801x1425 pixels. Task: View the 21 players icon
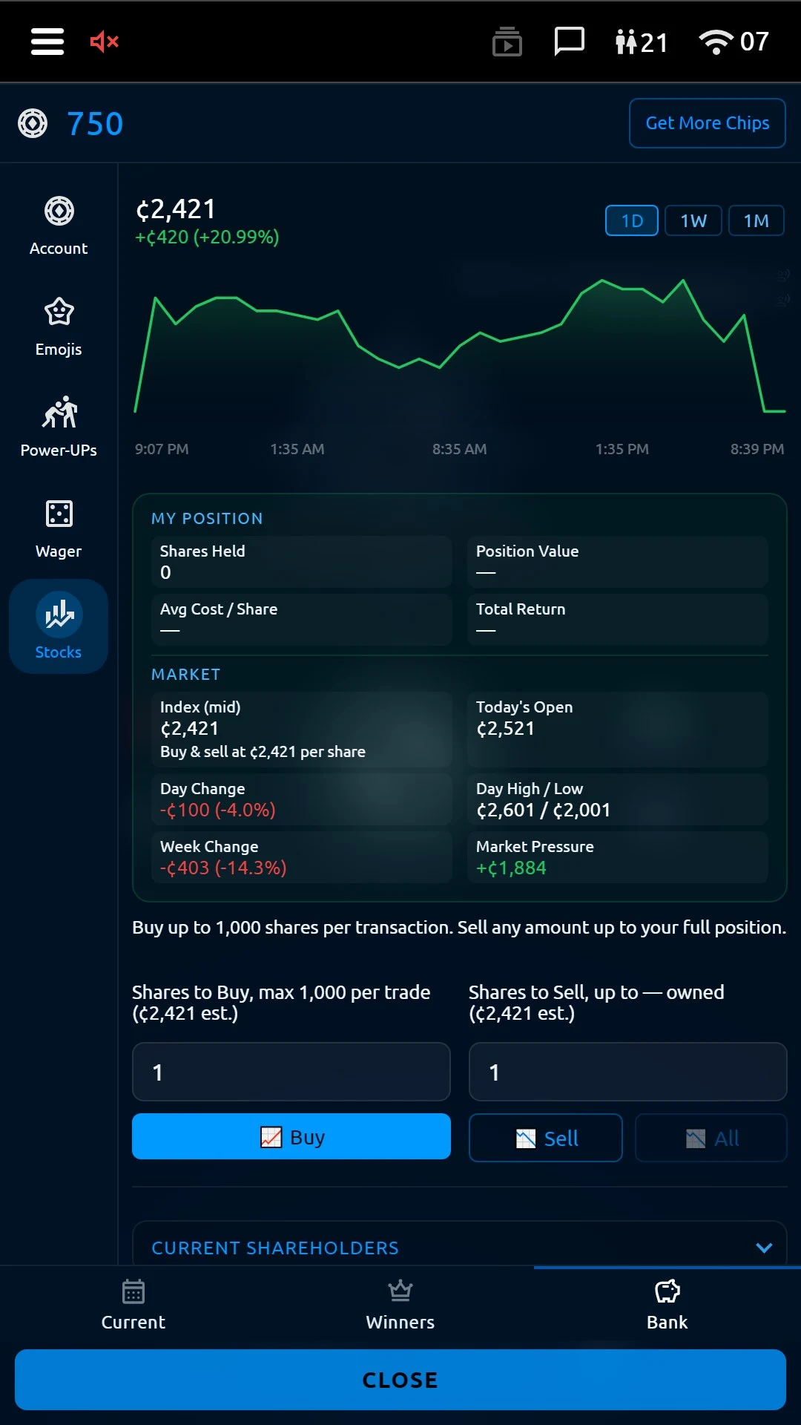pyautogui.click(x=642, y=42)
